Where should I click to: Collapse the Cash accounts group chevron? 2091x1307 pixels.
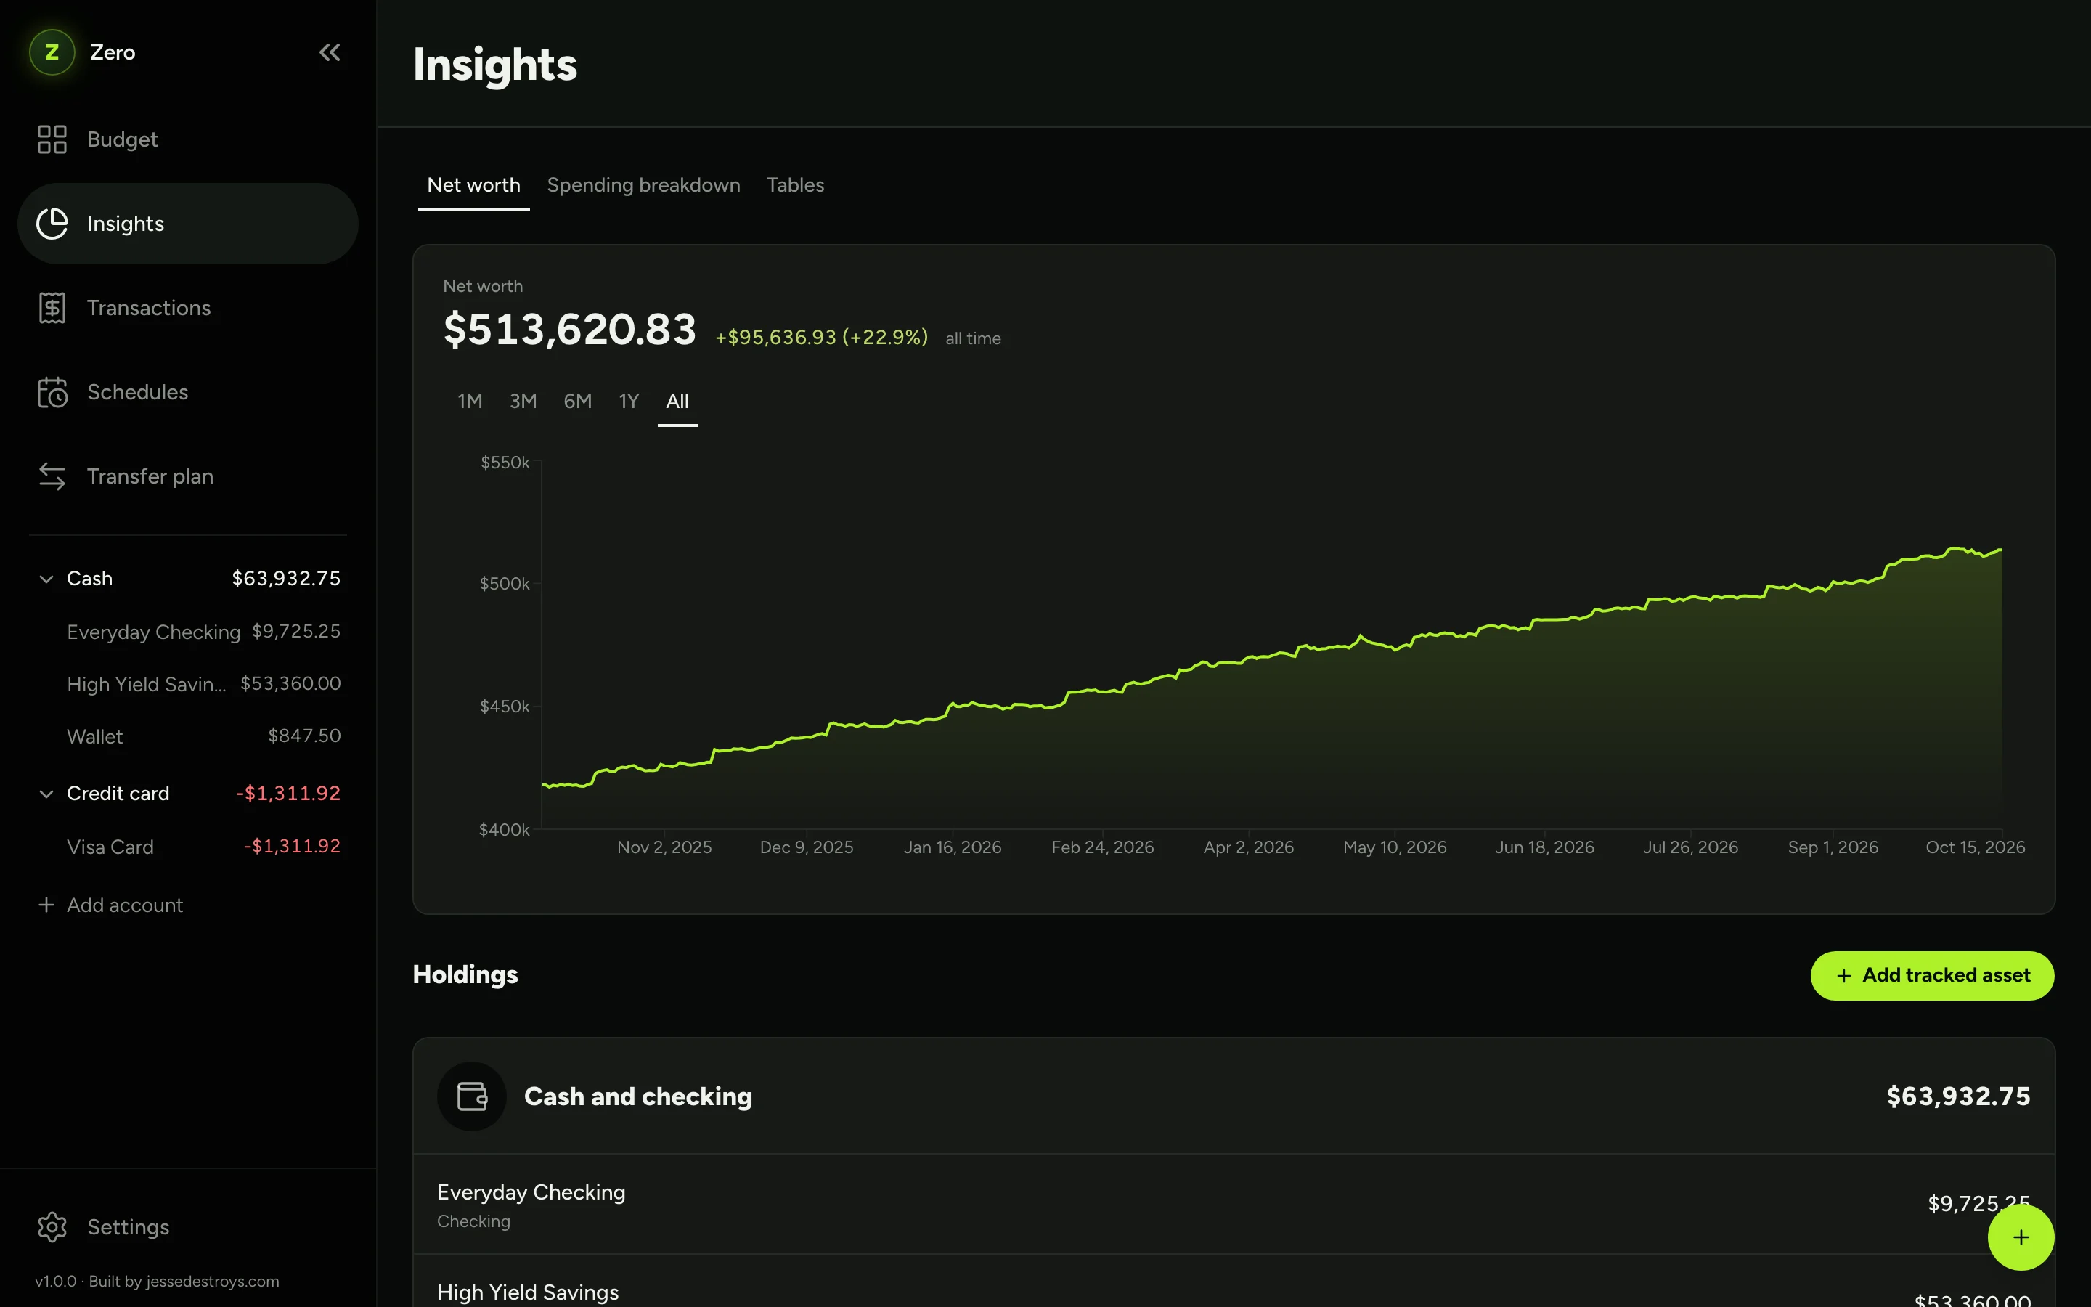point(46,578)
